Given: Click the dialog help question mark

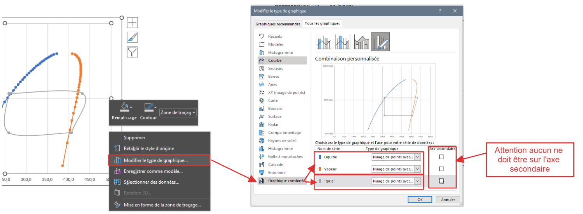Looking at the screenshot, I should (x=440, y=11).
